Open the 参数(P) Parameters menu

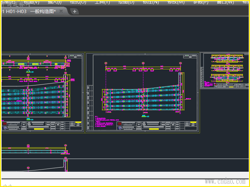pyautogui.click(x=201, y=2)
